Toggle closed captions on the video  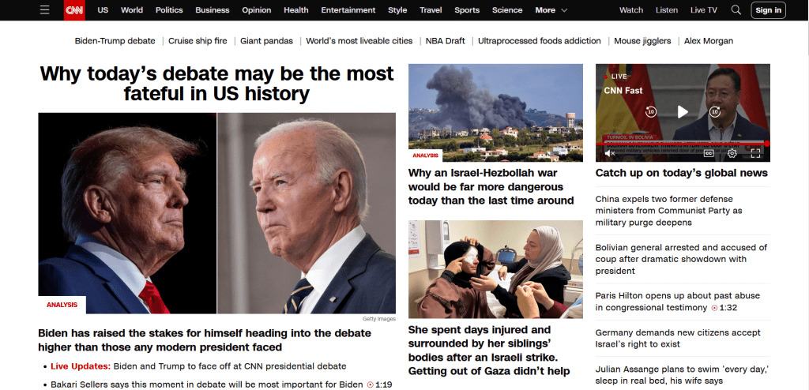click(709, 153)
